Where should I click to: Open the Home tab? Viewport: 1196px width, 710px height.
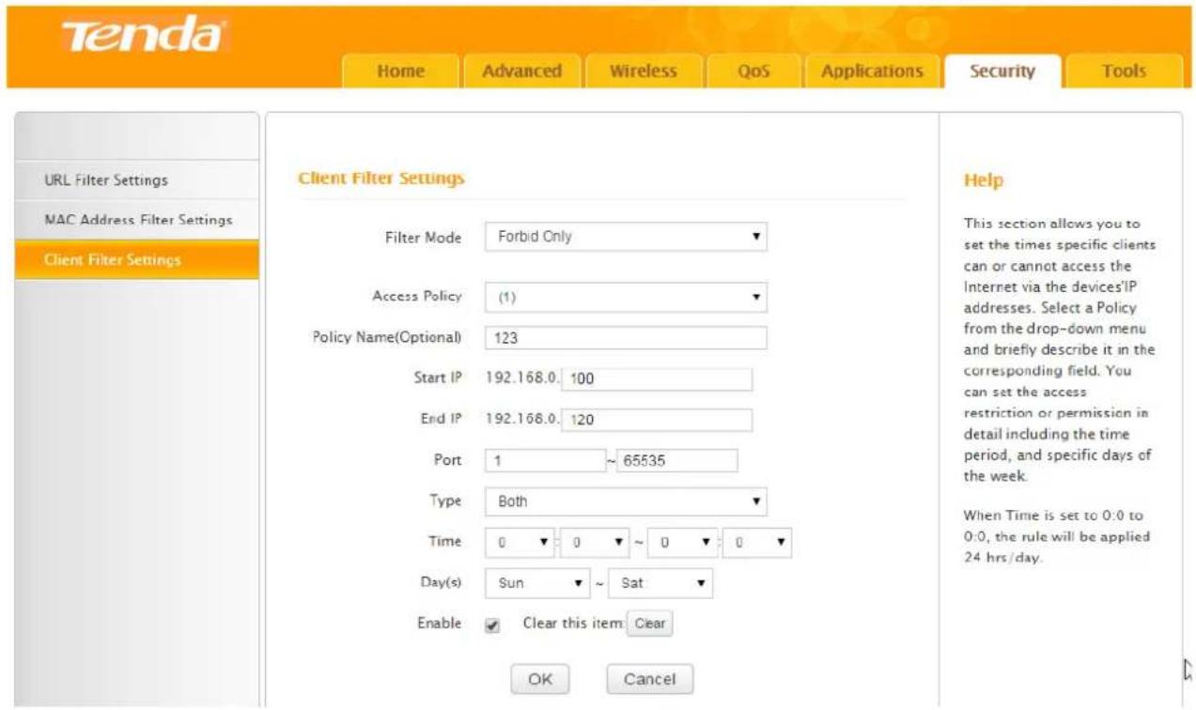[x=400, y=71]
